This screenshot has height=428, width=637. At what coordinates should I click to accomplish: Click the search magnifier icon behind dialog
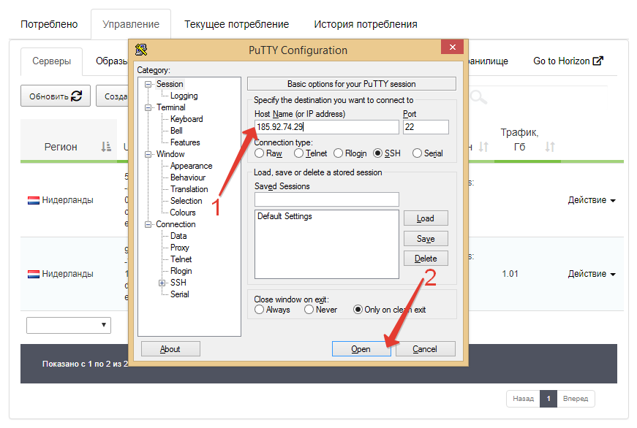click(478, 97)
